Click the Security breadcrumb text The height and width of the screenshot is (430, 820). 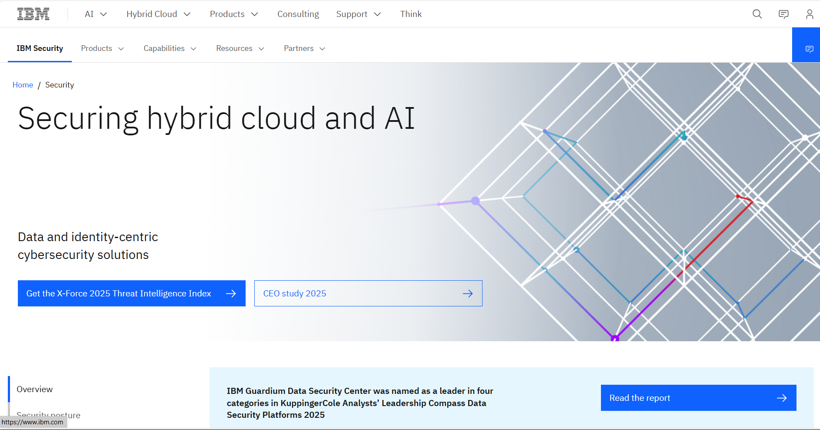point(60,85)
